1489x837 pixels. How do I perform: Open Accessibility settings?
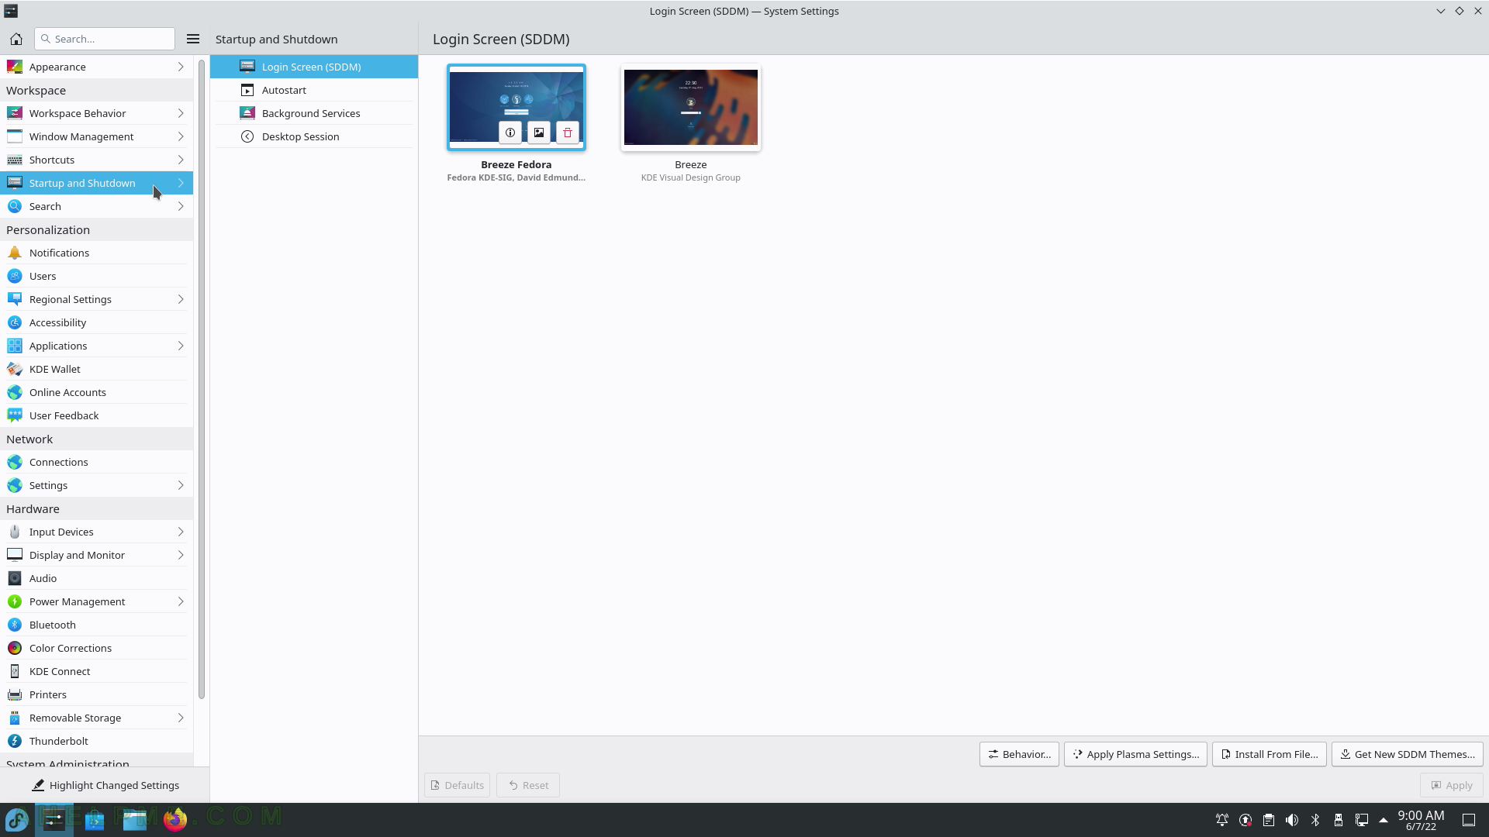point(96,322)
